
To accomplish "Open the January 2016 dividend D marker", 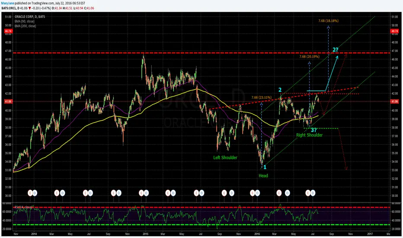I will pos(257,193).
